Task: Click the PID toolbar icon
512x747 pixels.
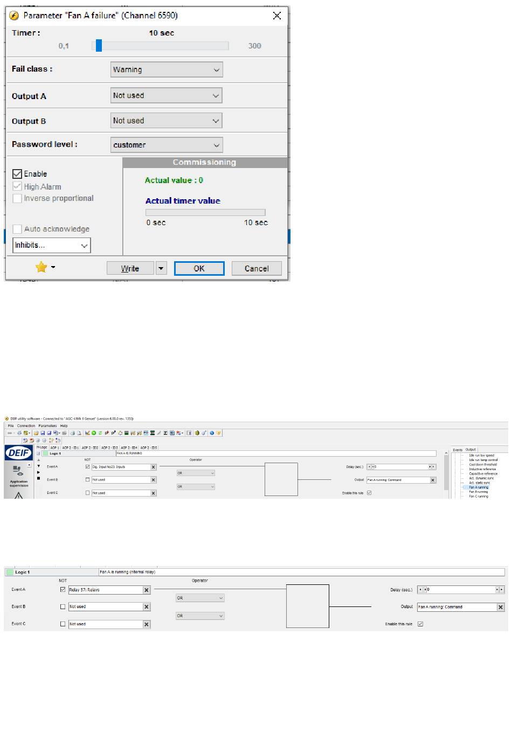Action: coord(146,432)
